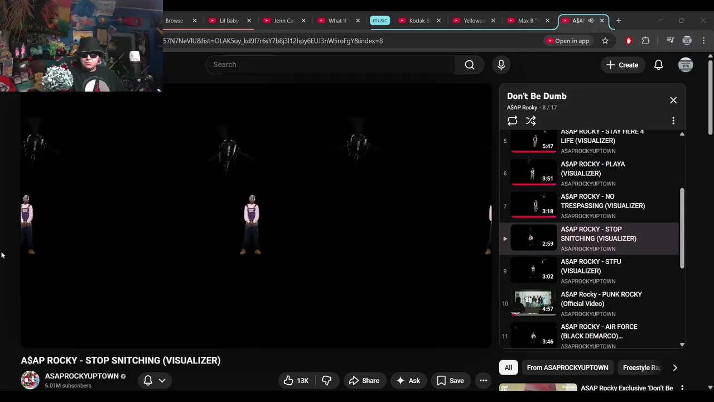Image resolution: width=714 pixels, height=402 pixels.
Task: Start voice search with microphone icon
Action: point(501,65)
